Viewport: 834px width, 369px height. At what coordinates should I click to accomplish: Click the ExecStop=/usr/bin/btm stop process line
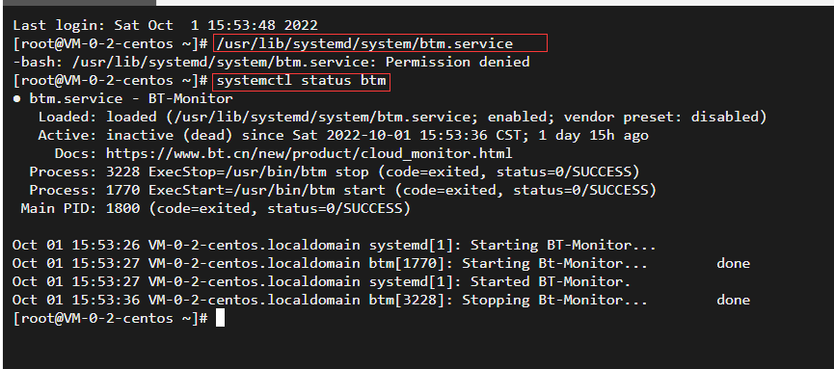[334, 172]
